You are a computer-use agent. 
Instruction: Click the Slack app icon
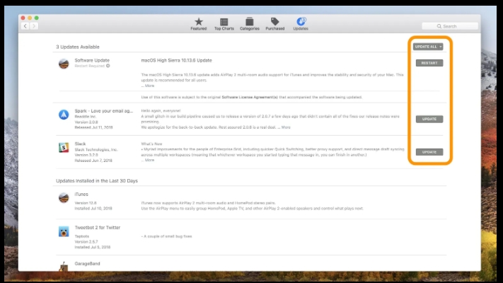pyautogui.click(x=64, y=148)
